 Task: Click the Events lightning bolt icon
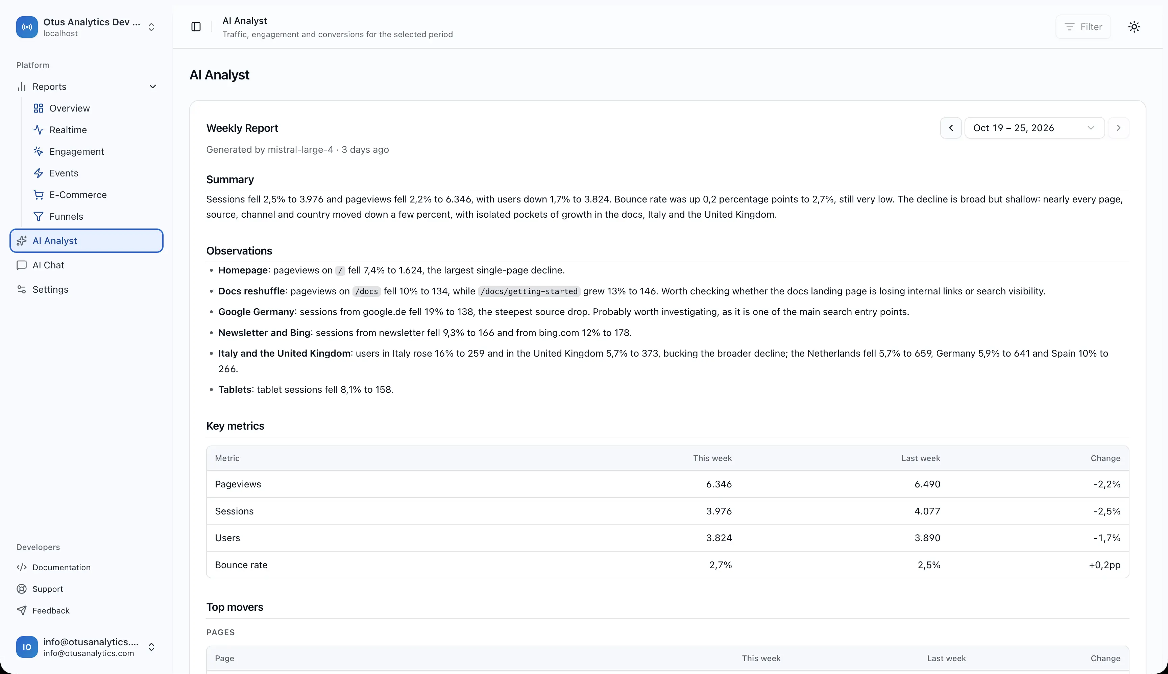pos(39,173)
